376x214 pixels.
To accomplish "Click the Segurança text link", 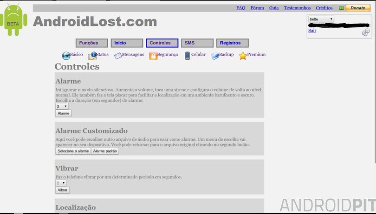I will 168,55.
